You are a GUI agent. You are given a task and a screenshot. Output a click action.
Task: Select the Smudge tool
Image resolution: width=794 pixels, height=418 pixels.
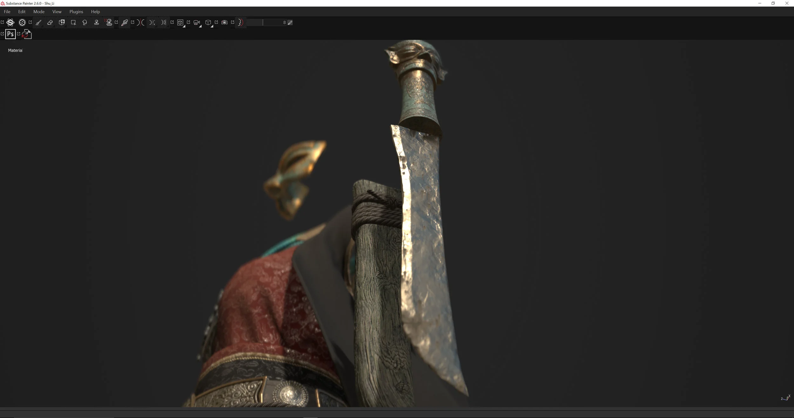point(85,23)
